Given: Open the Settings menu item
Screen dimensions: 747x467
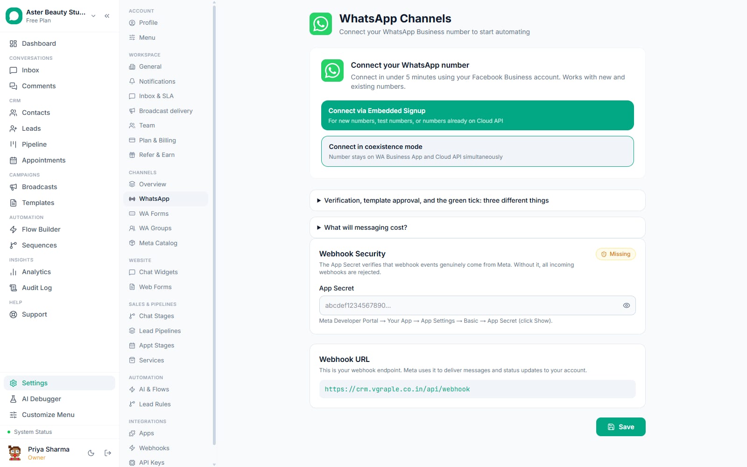Looking at the screenshot, I should pos(59,383).
